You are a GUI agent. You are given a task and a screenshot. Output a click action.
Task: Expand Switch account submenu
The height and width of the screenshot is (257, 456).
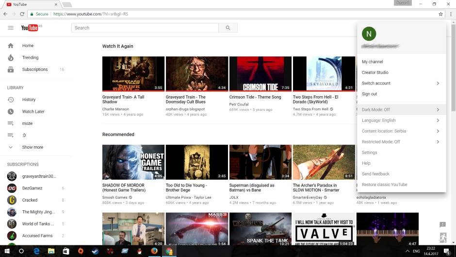[401, 83]
